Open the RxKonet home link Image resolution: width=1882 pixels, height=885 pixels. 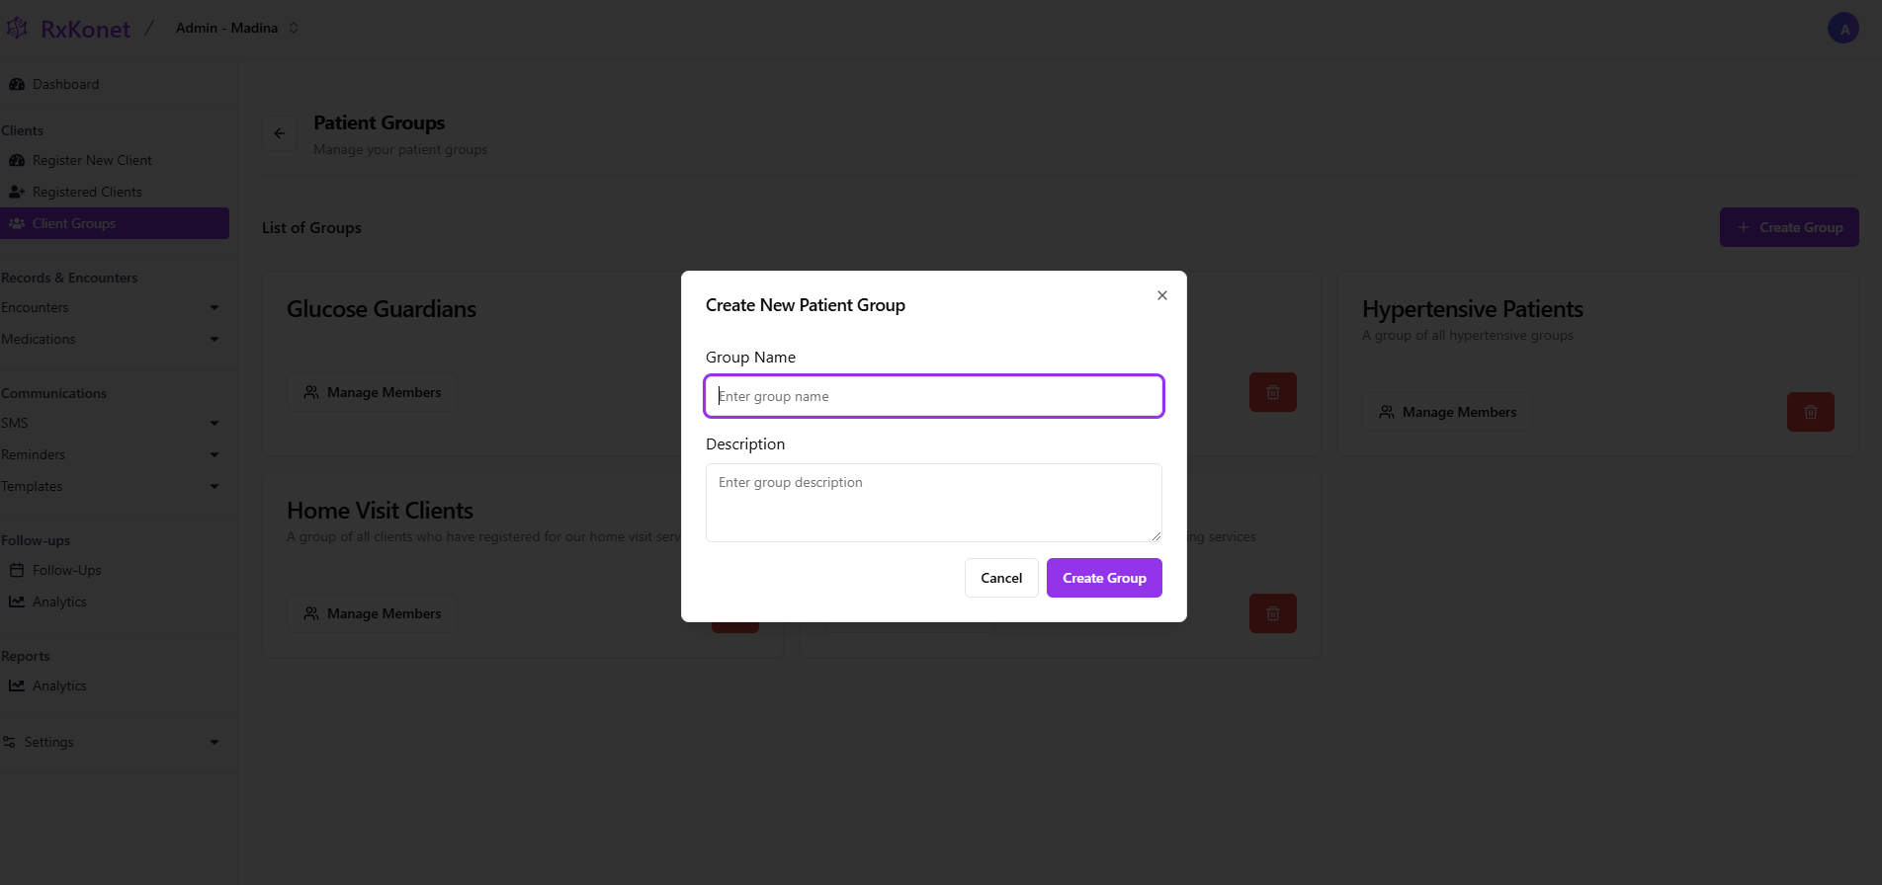click(85, 30)
